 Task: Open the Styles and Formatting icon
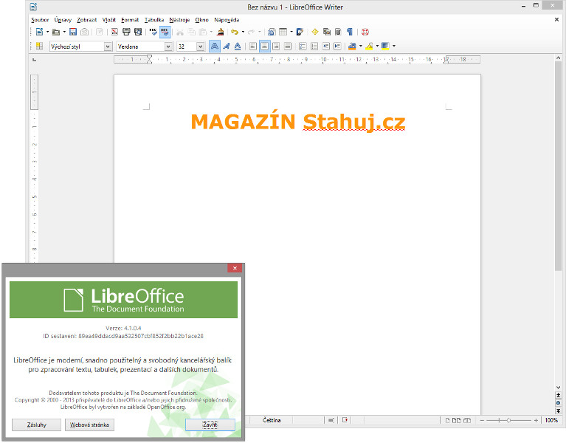coord(39,47)
